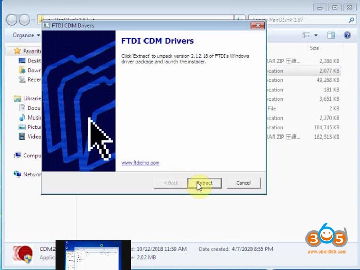Toggle the preview pane icon

331,35
